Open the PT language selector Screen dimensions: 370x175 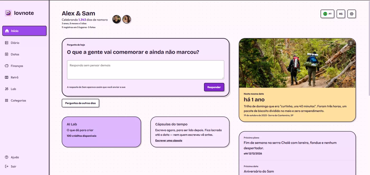[x=327, y=14]
